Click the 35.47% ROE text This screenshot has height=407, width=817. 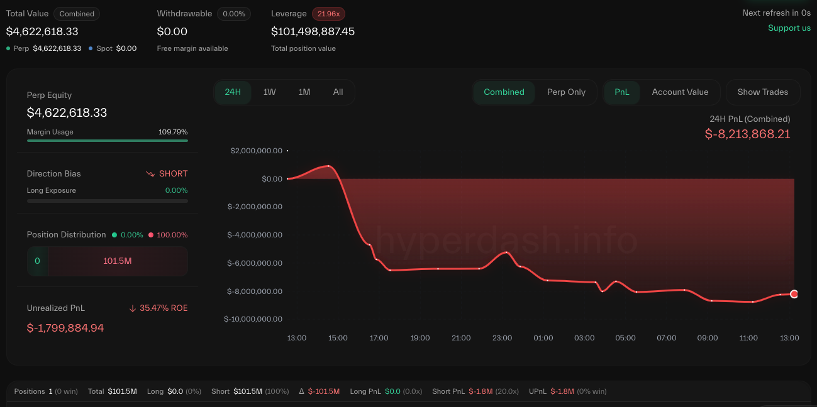(x=164, y=308)
